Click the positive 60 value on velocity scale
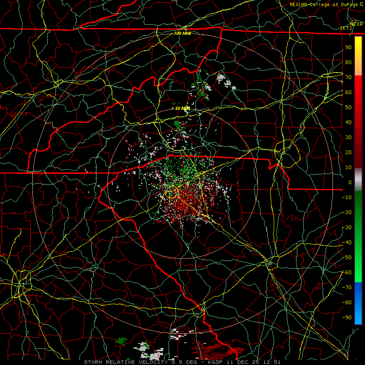The image size is (365, 365). 348,92
